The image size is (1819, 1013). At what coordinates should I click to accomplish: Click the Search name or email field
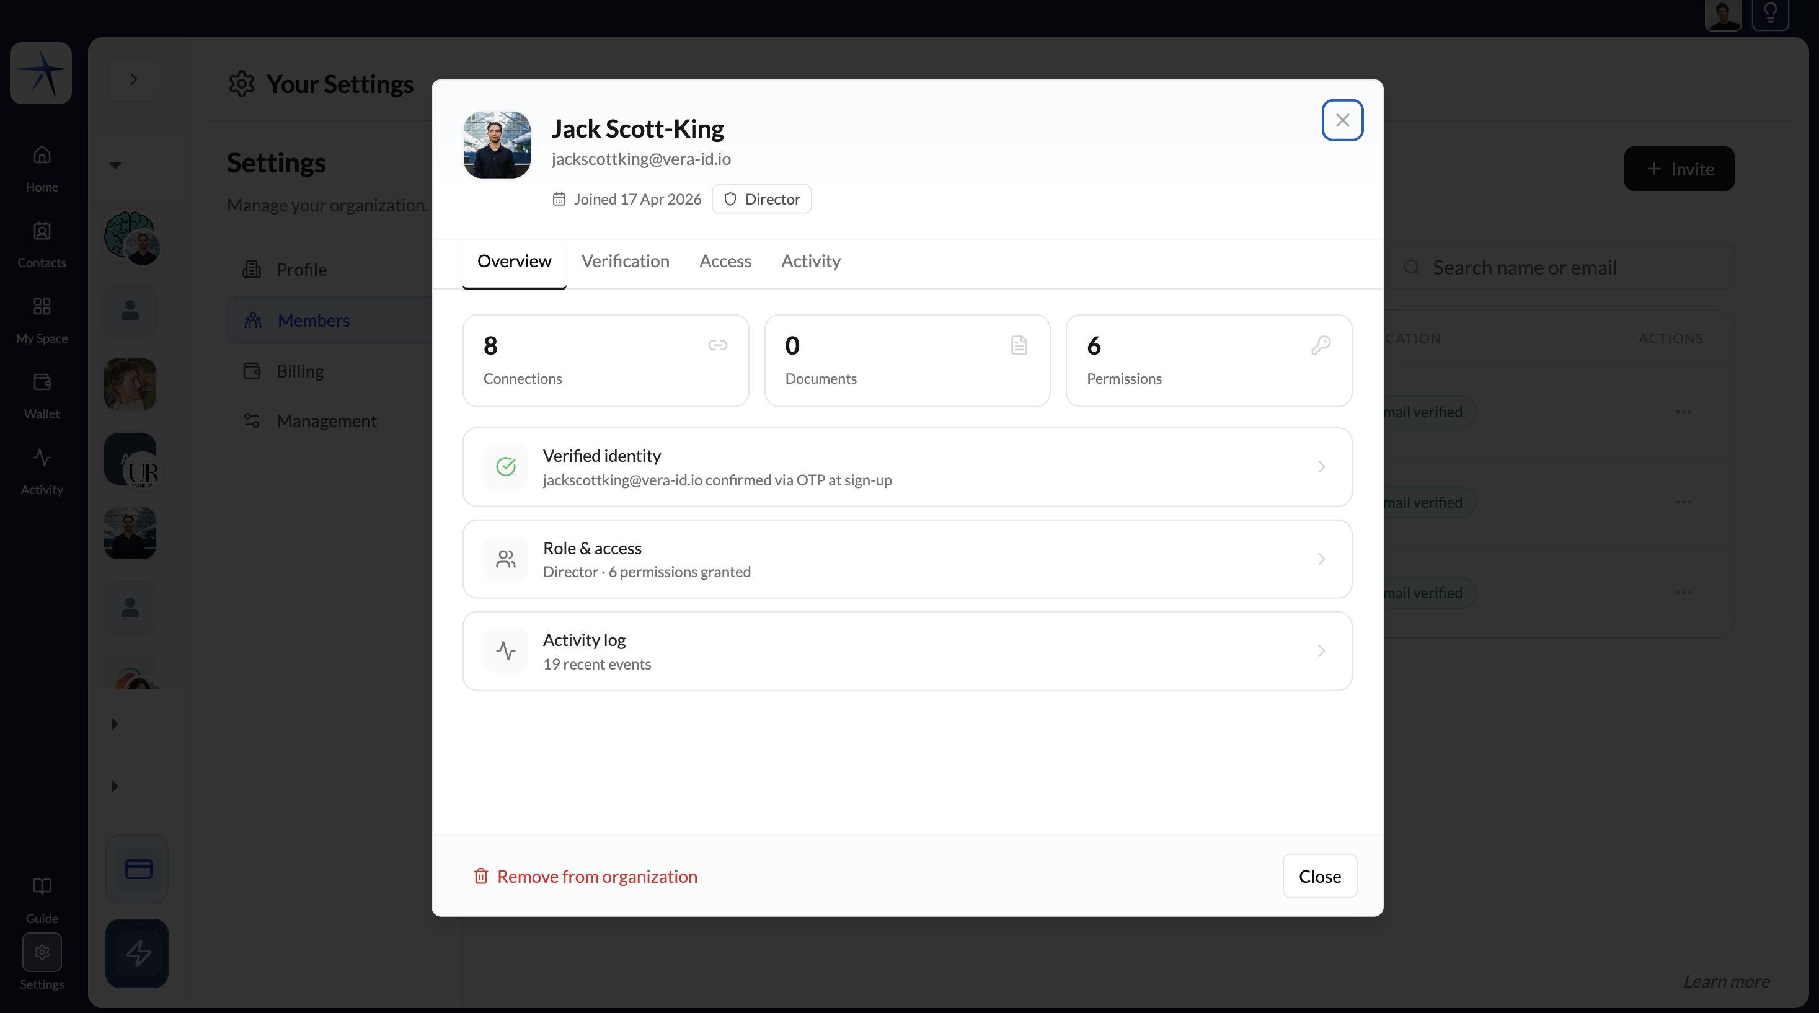[x=1560, y=268]
